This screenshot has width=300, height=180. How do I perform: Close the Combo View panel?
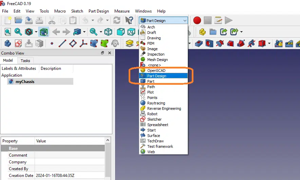click(110, 53)
